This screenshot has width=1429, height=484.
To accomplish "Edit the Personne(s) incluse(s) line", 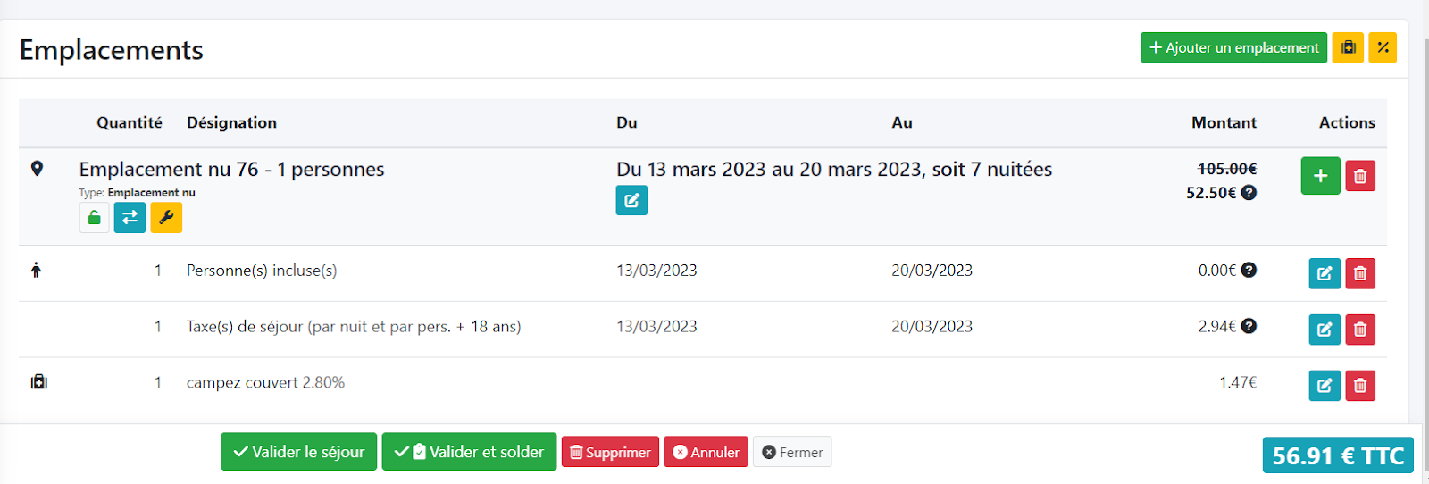I will tap(1325, 273).
